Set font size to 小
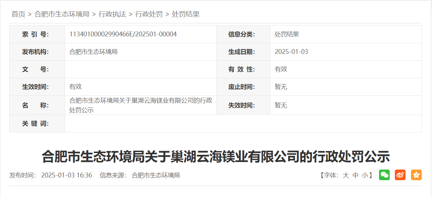 coord(365,175)
